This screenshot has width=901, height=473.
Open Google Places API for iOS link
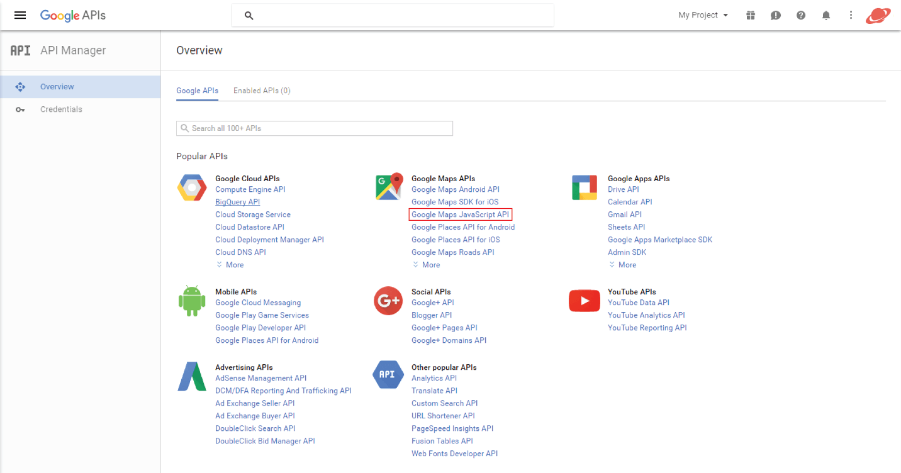(x=456, y=240)
